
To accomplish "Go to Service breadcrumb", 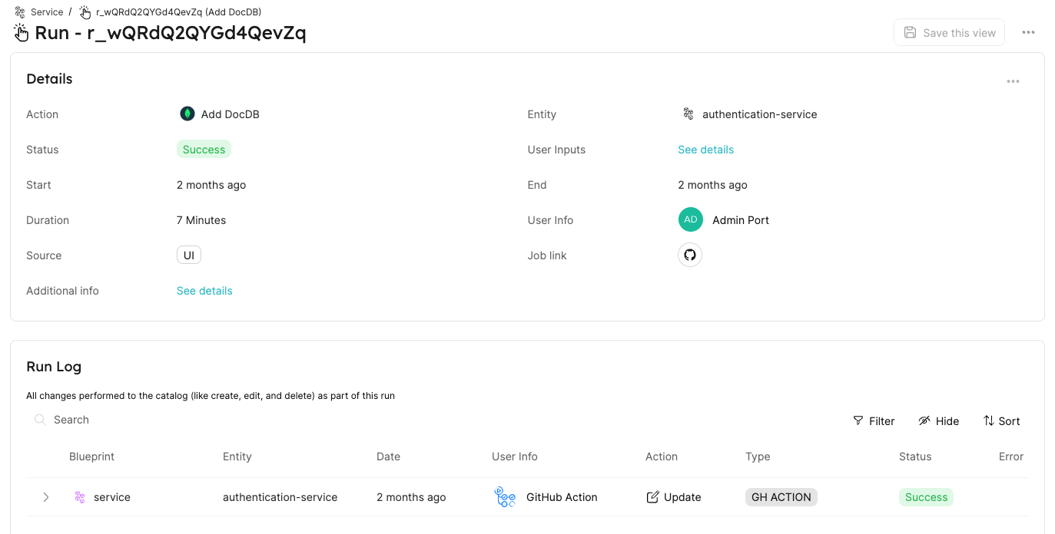I will (x=47, y=12).
